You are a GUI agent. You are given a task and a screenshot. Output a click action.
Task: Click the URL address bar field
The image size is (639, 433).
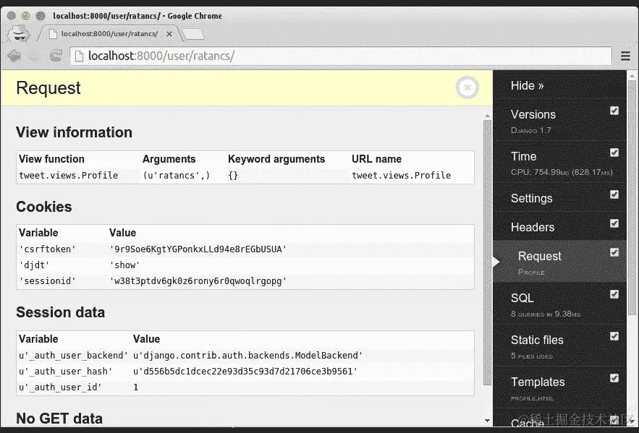tap(347, 56)
